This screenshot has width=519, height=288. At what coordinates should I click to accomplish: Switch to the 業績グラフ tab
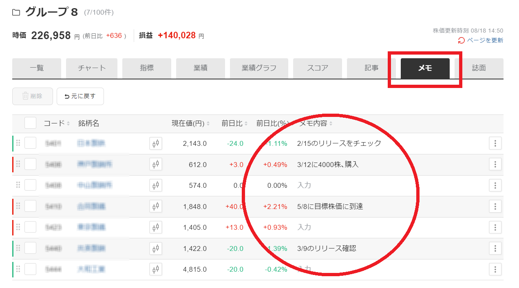click(x=259, y=68)
